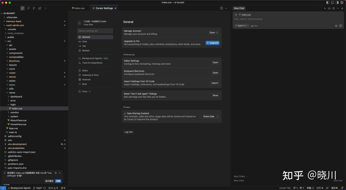Viewport: 346px width, 190px height.
Task: Attach an image in the chat input
Action: (x=336, y=26)
